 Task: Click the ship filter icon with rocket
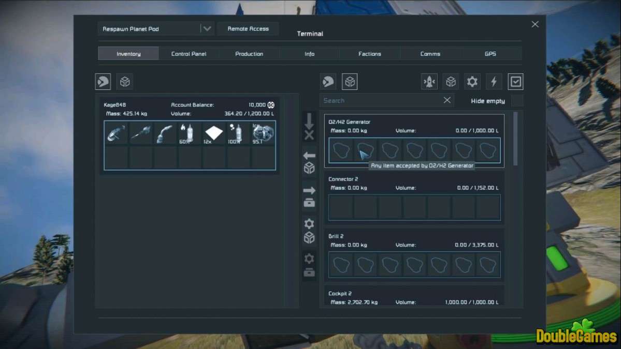click(429, 81)
